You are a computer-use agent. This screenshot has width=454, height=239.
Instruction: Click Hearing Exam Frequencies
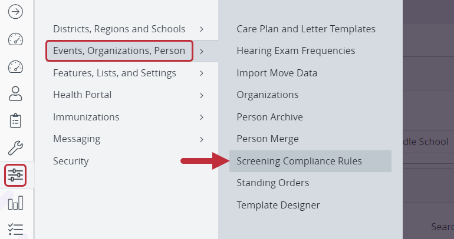pos(295,51)
